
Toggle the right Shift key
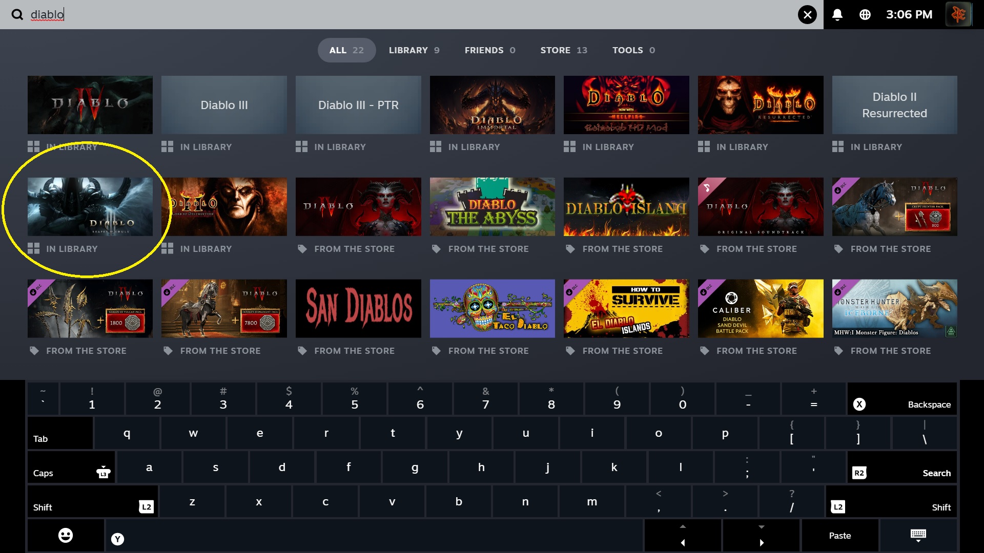891,502
